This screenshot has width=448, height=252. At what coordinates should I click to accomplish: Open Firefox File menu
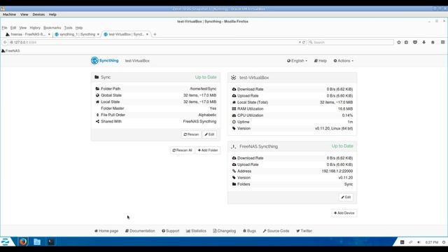point(5,28)
